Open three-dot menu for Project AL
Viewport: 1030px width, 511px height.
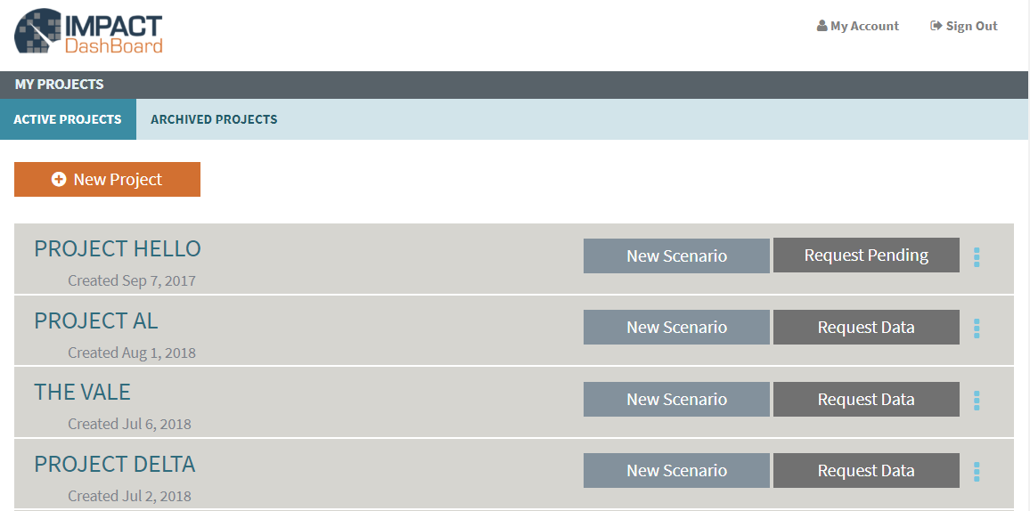pos(977,328)
